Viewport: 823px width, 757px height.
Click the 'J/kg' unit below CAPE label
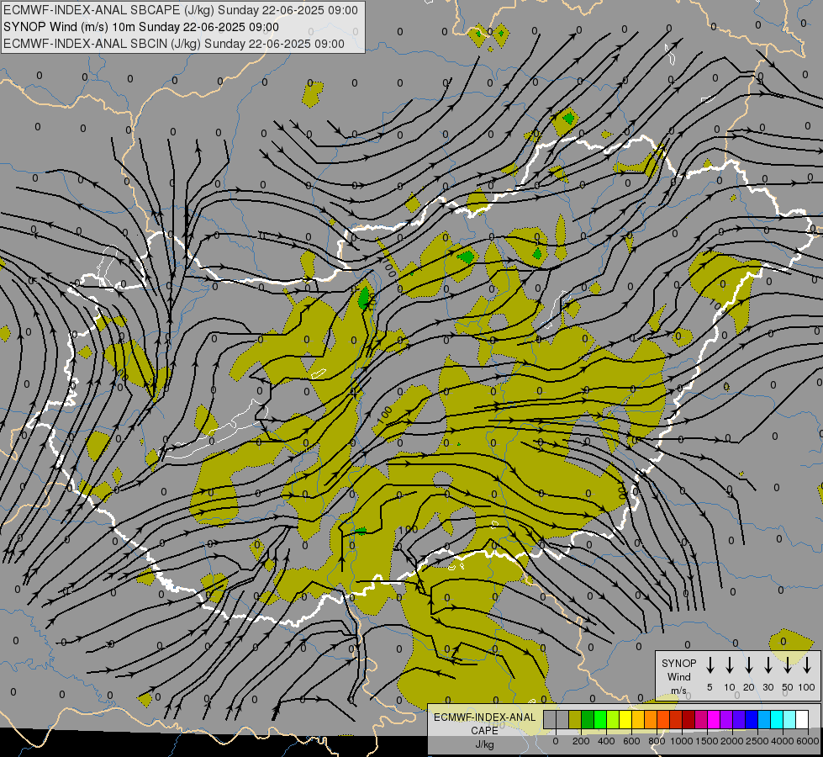pos(484,744)
